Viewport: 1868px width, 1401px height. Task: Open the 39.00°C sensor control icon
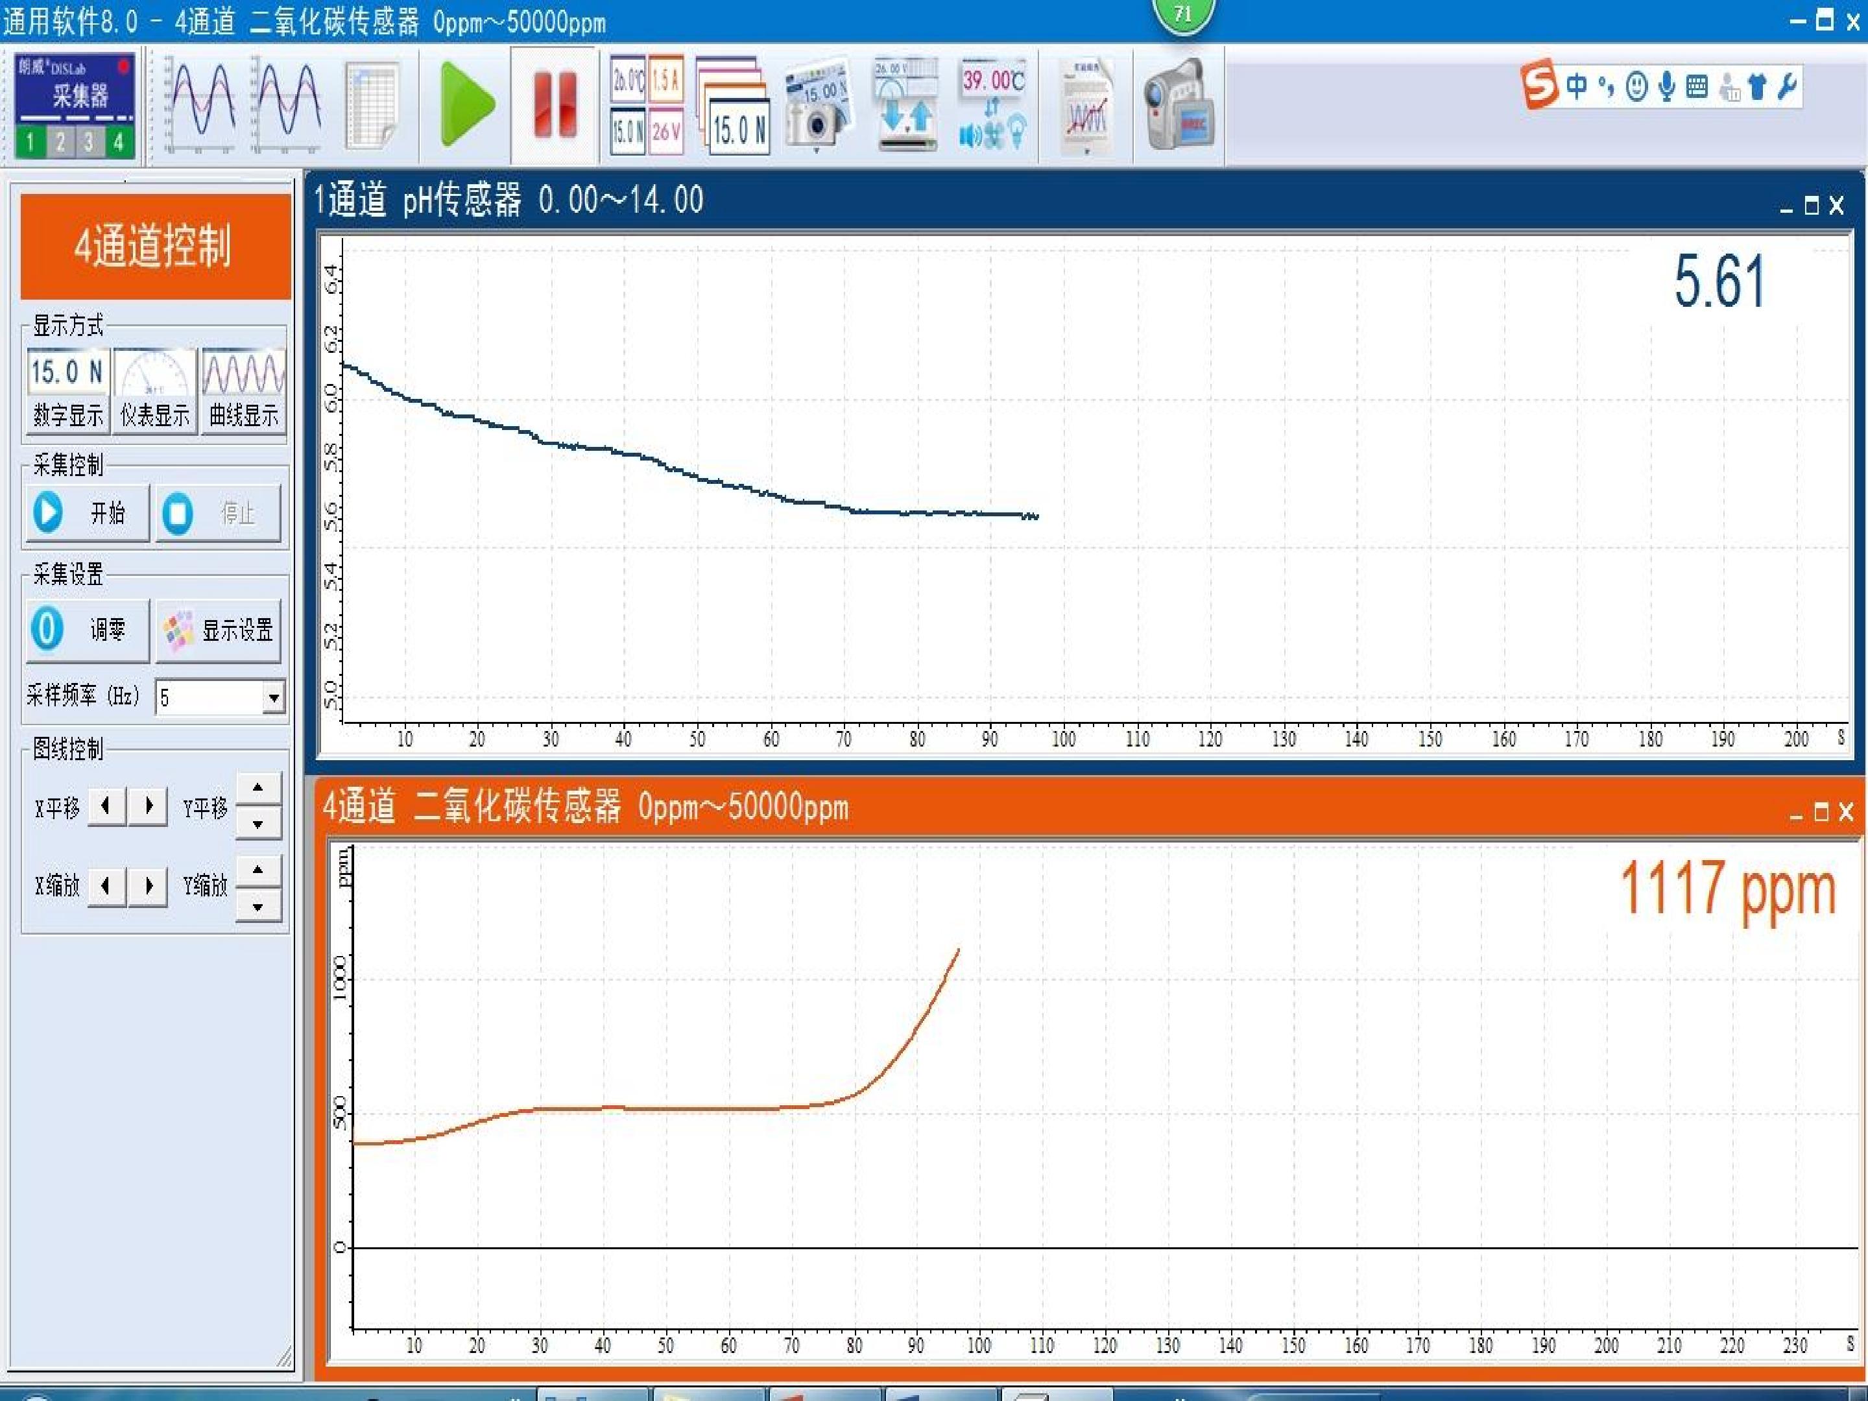coord(993,106)
